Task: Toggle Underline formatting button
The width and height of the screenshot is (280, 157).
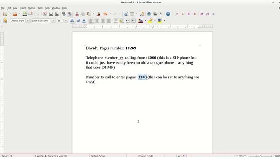Action: click(x=84, y=20)
